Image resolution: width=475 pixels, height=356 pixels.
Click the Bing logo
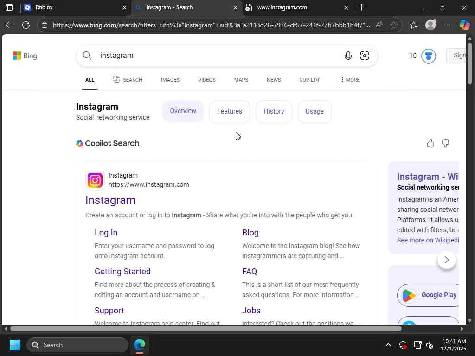point(25,56)
